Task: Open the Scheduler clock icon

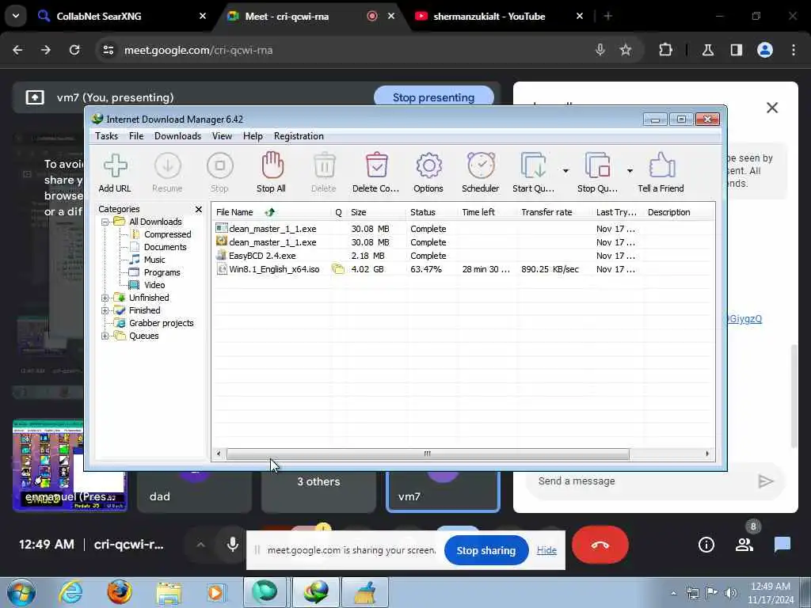Action: pos(481,173)
